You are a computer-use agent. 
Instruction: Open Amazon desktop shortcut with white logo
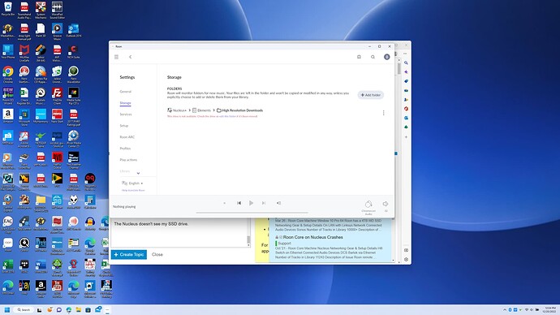[x=8, y=116]
